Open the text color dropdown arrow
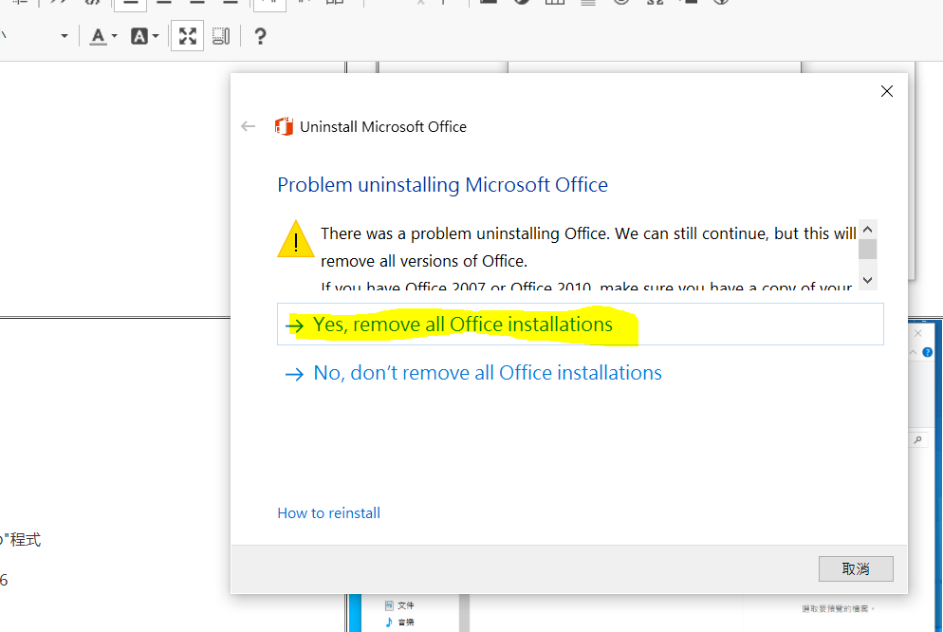The image size is (943, 632). [x=114, y=37]
